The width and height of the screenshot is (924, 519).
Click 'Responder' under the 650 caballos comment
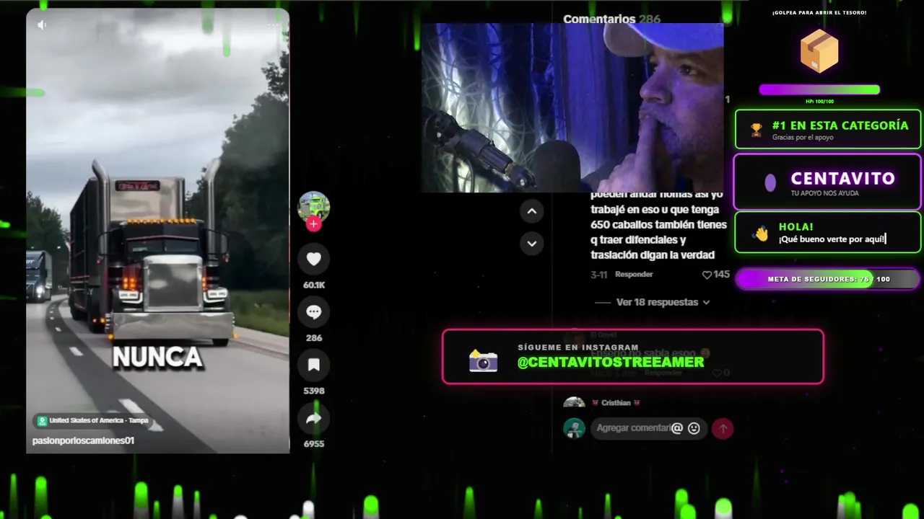click(634, 275)
